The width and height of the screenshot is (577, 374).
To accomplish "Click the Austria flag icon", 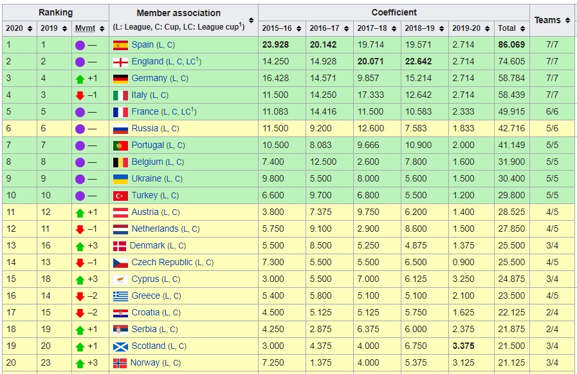I will pos(120,212).
